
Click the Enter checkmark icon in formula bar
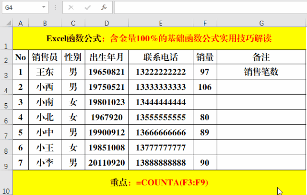(87, 8)
